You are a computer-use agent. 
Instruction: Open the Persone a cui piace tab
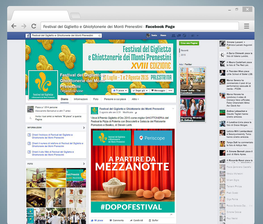(x=115, y=99)
